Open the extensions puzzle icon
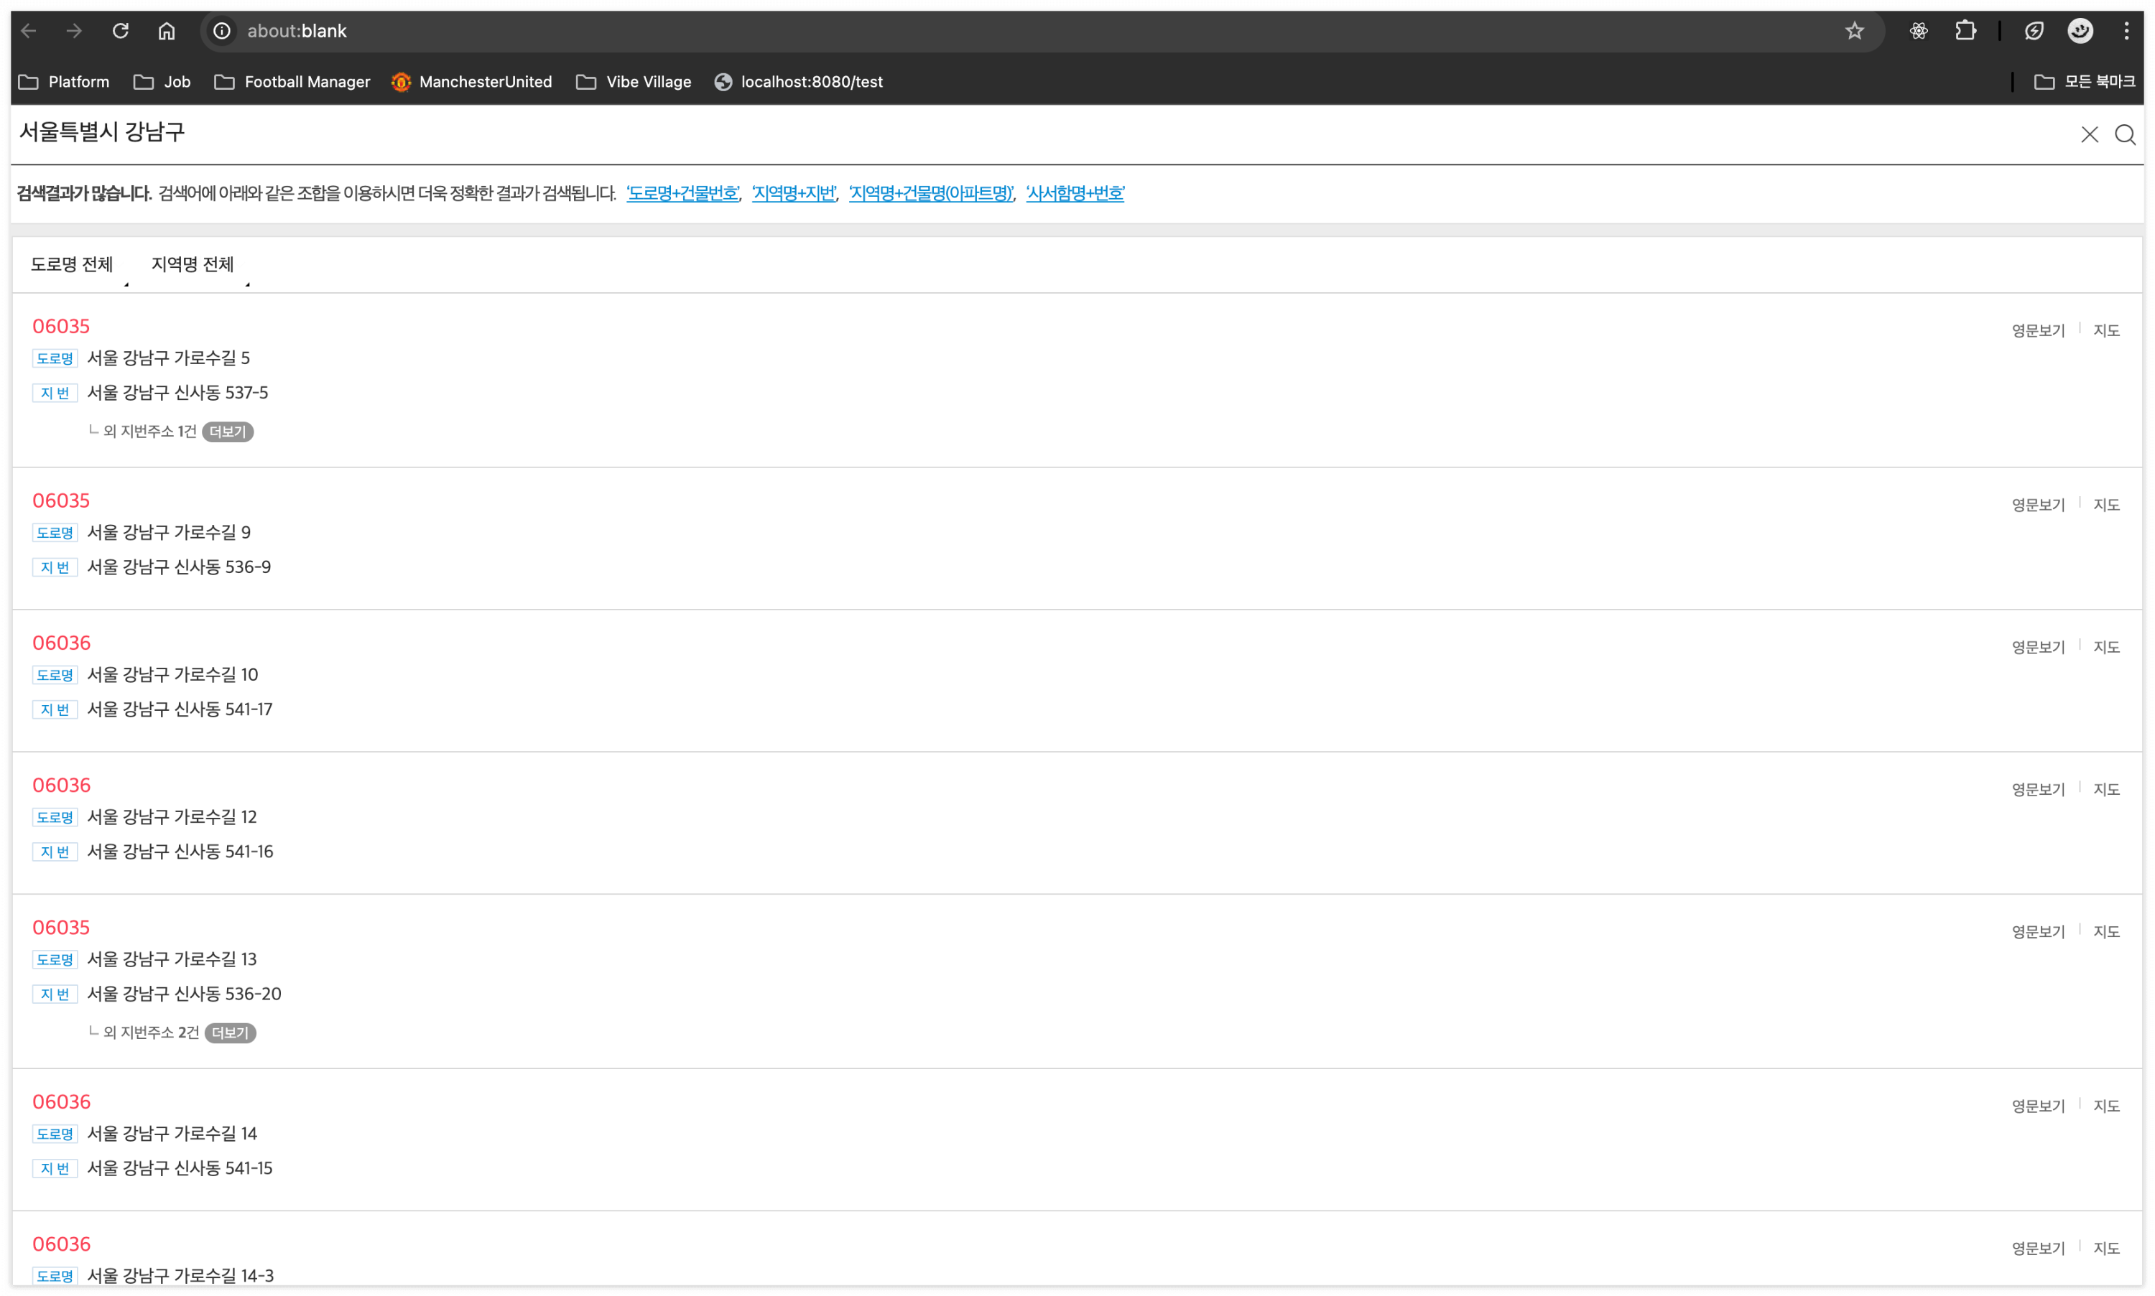2155x1296 pixels. click(x=1965, y=32)
